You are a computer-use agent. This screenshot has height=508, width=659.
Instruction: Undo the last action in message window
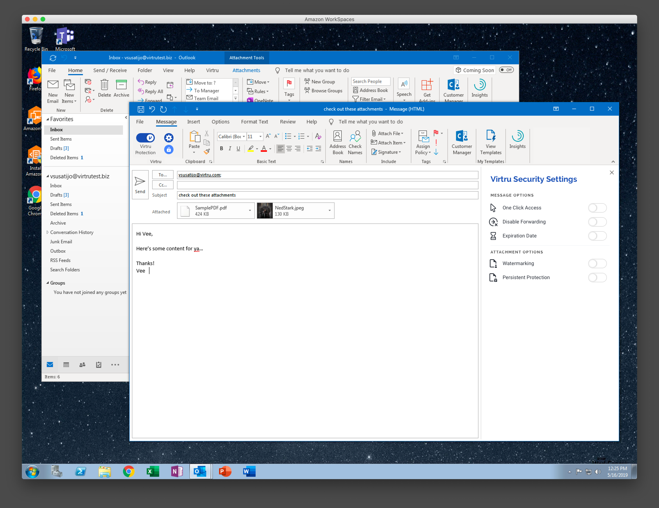(152, 109)
